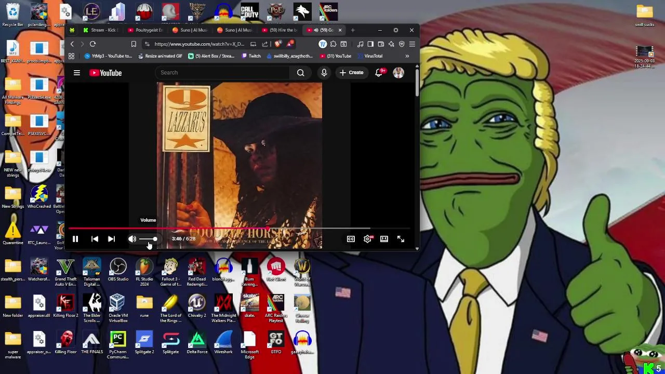Select the Cheese Rolling shortcut
This screenshot has height=374, width=665.
tap(302, 308)
